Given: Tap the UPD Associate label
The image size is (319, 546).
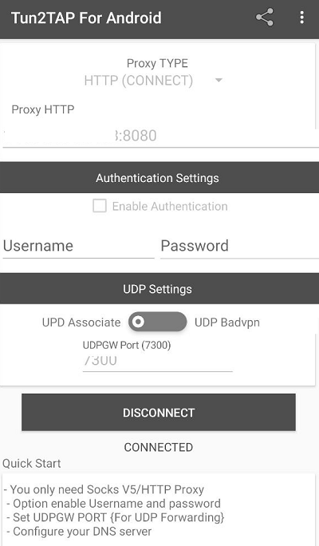Looking at the screenshot, I should (x=81, y=322).
